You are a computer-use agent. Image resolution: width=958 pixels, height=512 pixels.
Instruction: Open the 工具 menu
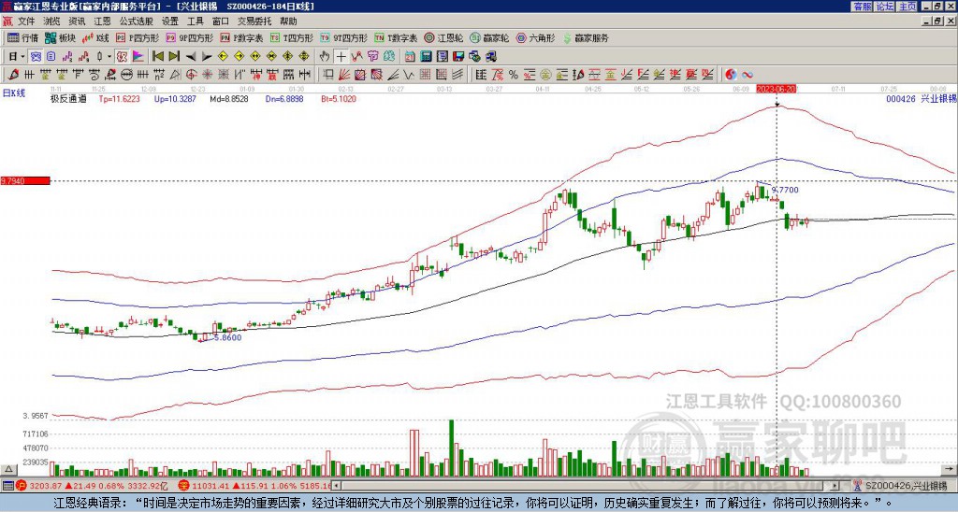point(195,21)
